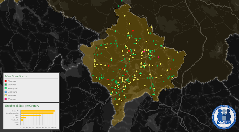The image size is (239, 132).
Task: Click the Sri Lanka bar
Action: (23, 117)
